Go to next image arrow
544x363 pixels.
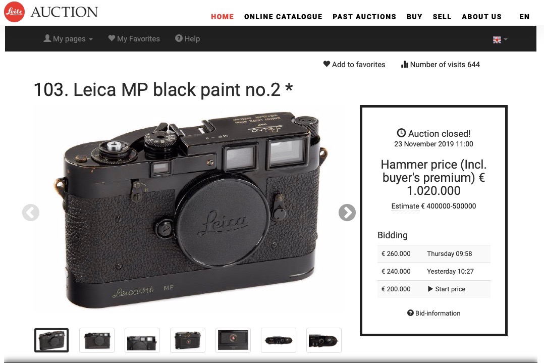(347, 213)
